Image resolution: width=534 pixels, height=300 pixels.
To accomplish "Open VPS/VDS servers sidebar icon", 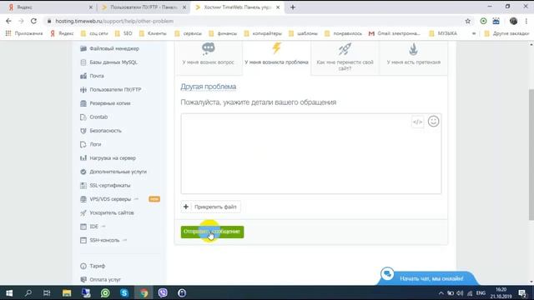I will (83, 199).
